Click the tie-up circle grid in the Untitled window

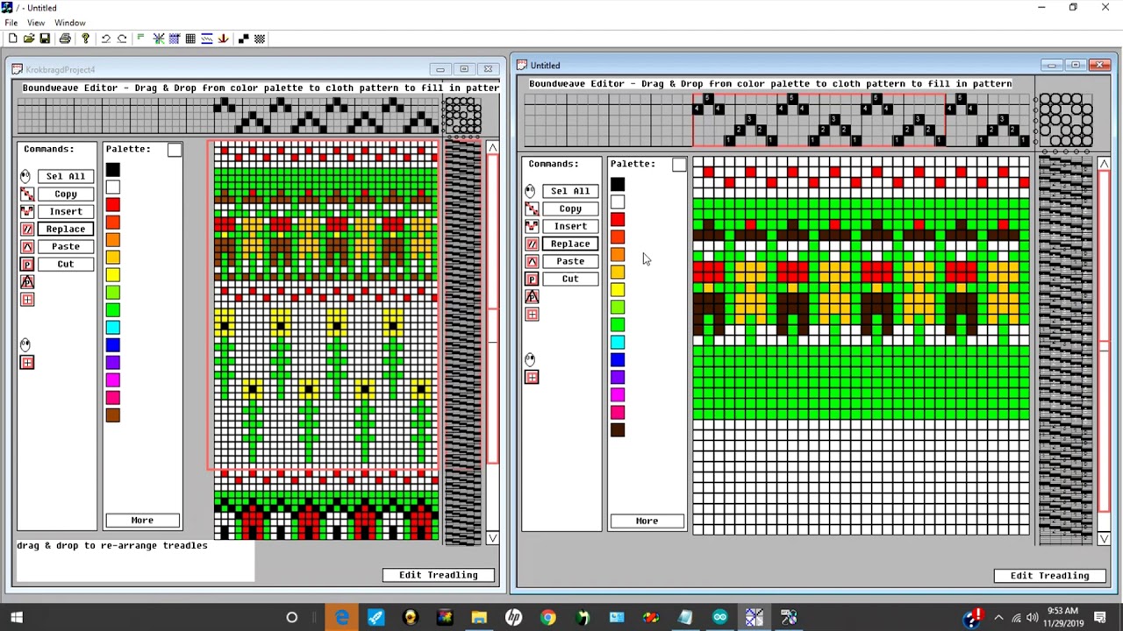coord(1065,120)
